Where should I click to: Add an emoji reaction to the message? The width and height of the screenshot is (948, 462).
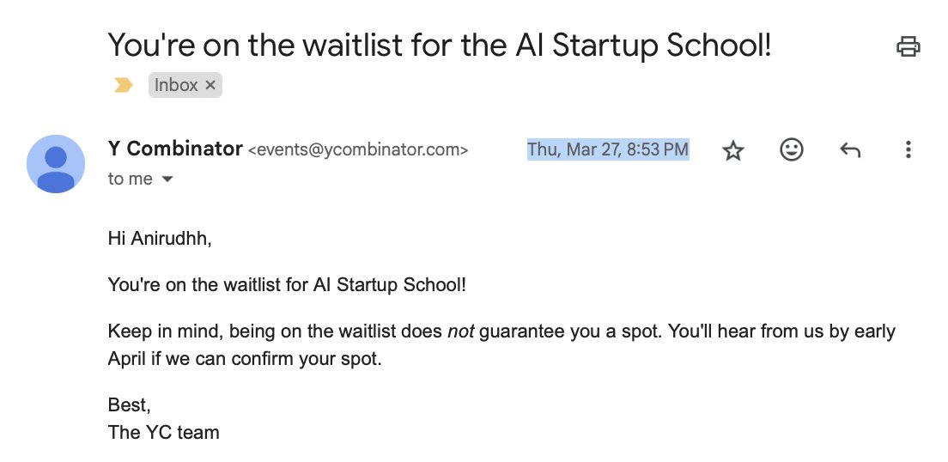tap(792, 149)
